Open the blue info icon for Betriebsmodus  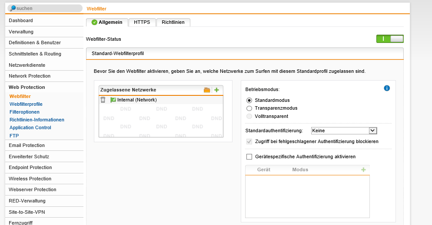click(x=387, y=88)
